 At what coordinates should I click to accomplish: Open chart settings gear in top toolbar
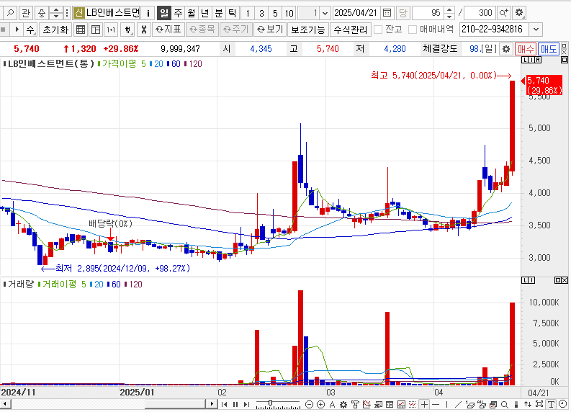[x=519, y=13]
